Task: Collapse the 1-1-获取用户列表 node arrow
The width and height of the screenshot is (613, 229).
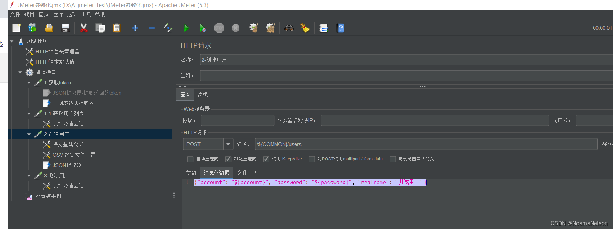Action: (29, 114)
